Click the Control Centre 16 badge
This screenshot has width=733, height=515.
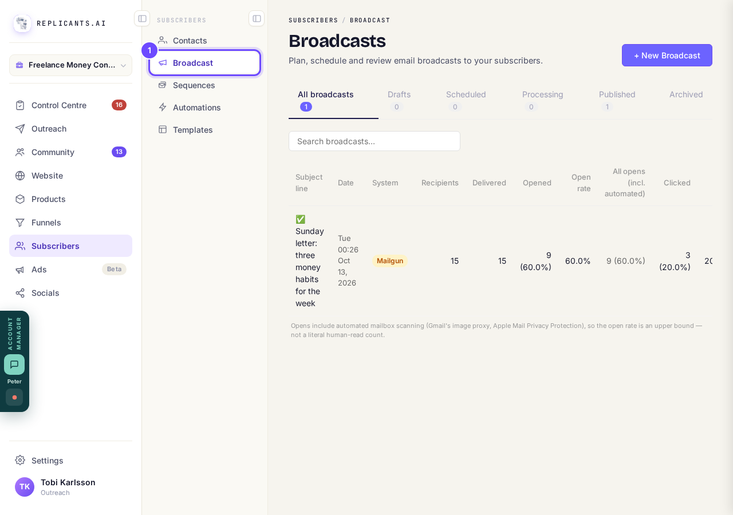(x=119, y=105)
